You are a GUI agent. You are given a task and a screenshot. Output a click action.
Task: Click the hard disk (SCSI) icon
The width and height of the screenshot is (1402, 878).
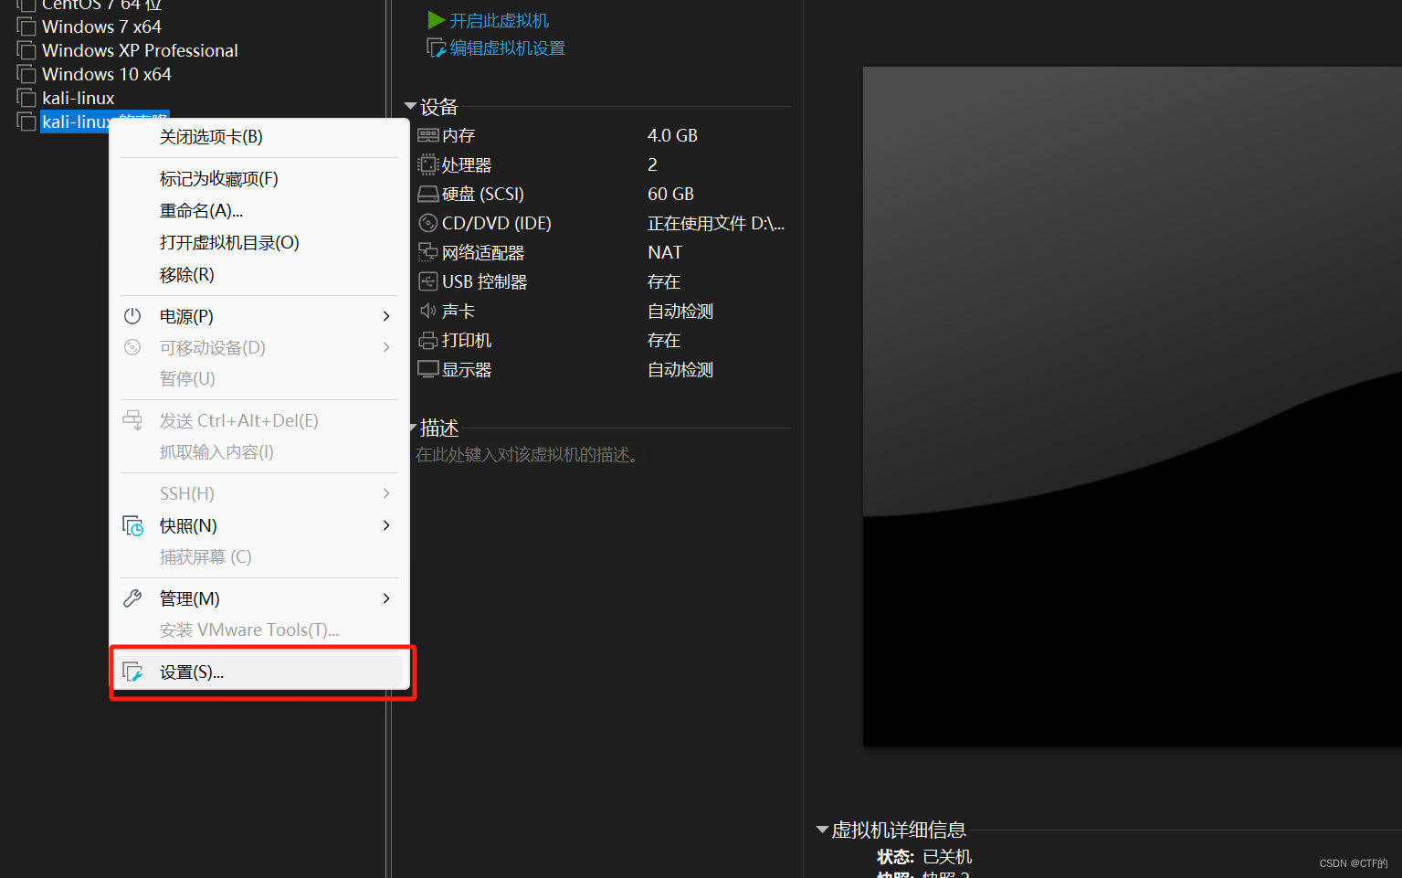click(427, 194)
